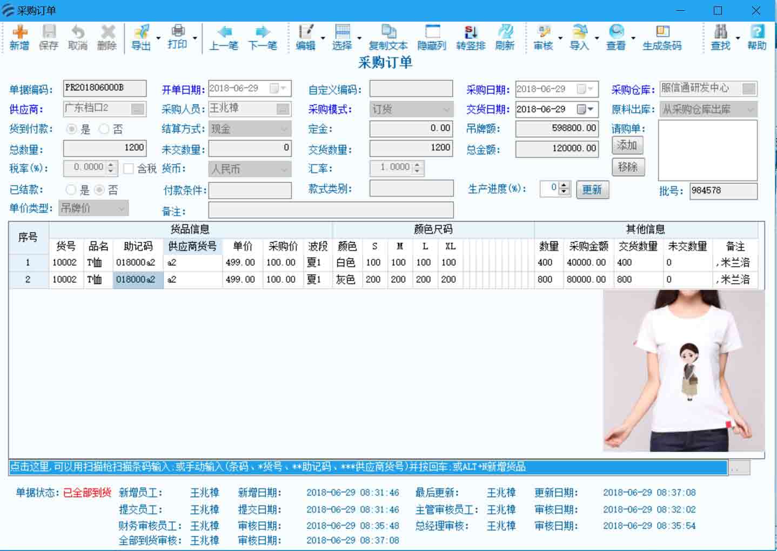
Task: Open 供应商 supplier lookup button
Action: [138, 109]
